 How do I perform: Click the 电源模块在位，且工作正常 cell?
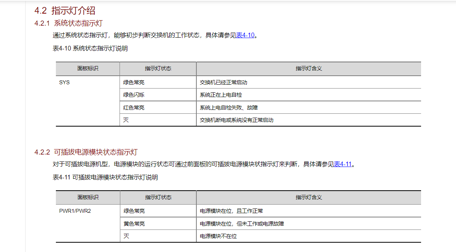click(x=309, y=211)
